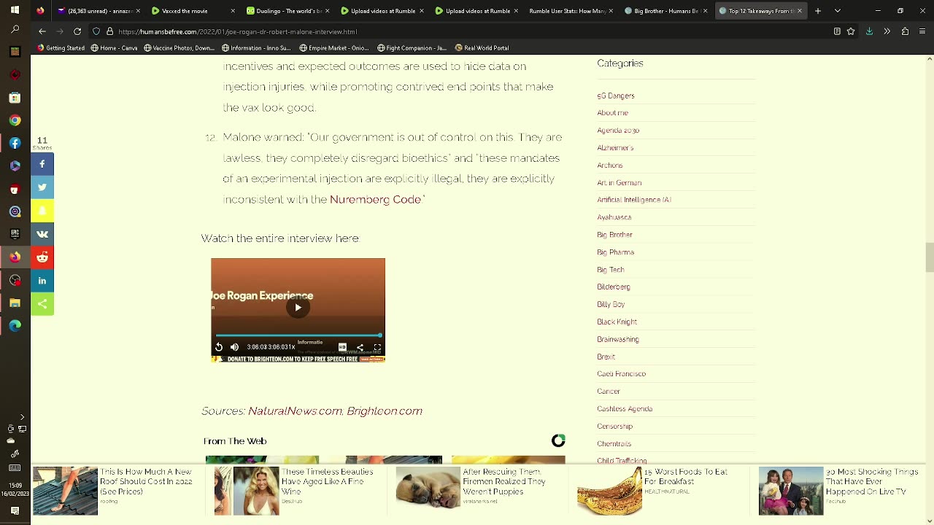The width and height of the screenshot is (934, 525).
Task: Open the Firefox hamburger menu
Action: pos(922,31)
